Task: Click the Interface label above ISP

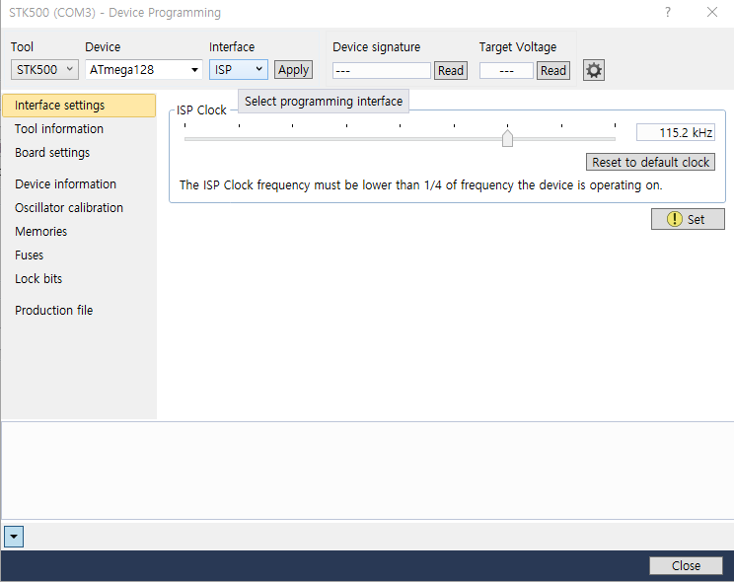Action: (x=232, y=46)
